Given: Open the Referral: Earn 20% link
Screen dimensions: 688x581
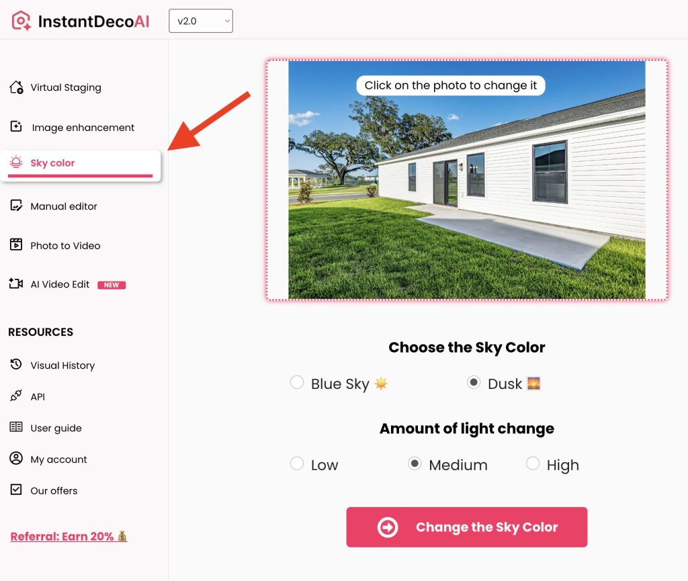Looking at the screenshot, I should (69, 536).
